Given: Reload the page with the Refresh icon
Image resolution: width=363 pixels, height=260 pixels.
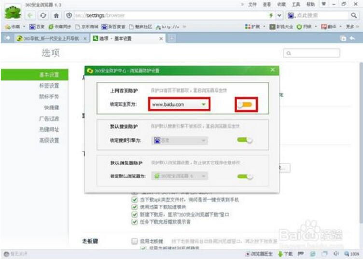Looking at the screenshot, I should (43, 15).
